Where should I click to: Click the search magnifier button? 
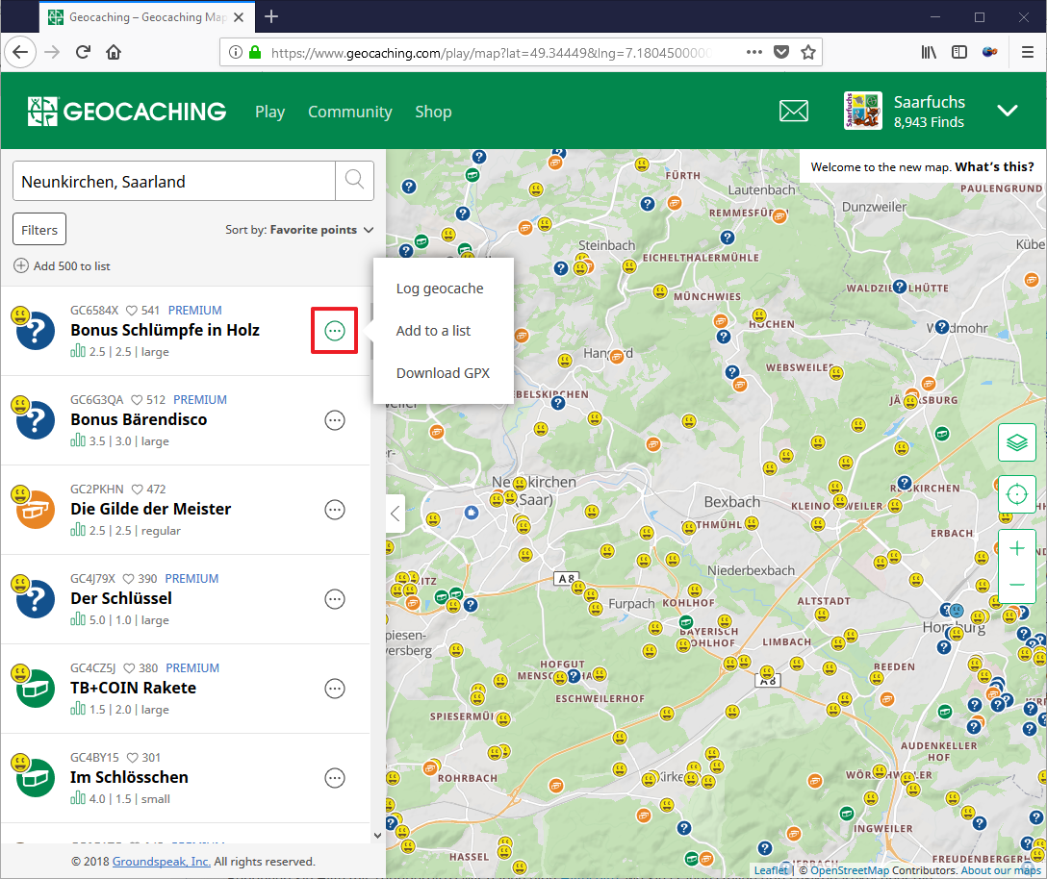pos(354,180)
